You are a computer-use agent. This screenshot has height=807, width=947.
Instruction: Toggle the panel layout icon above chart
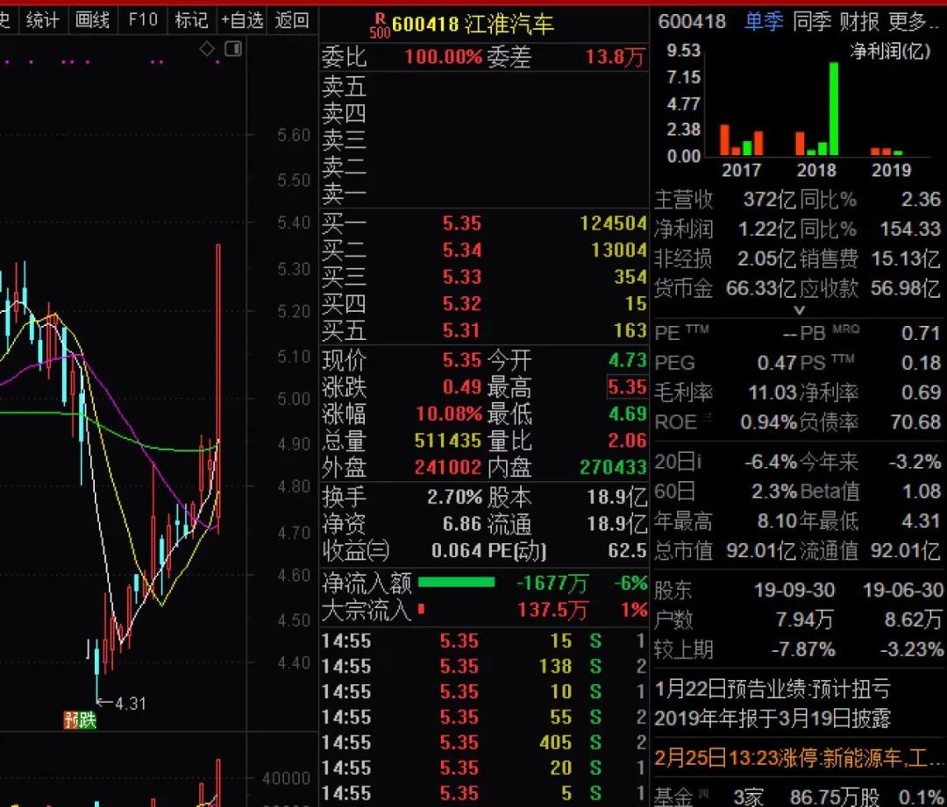click(233, 49)
